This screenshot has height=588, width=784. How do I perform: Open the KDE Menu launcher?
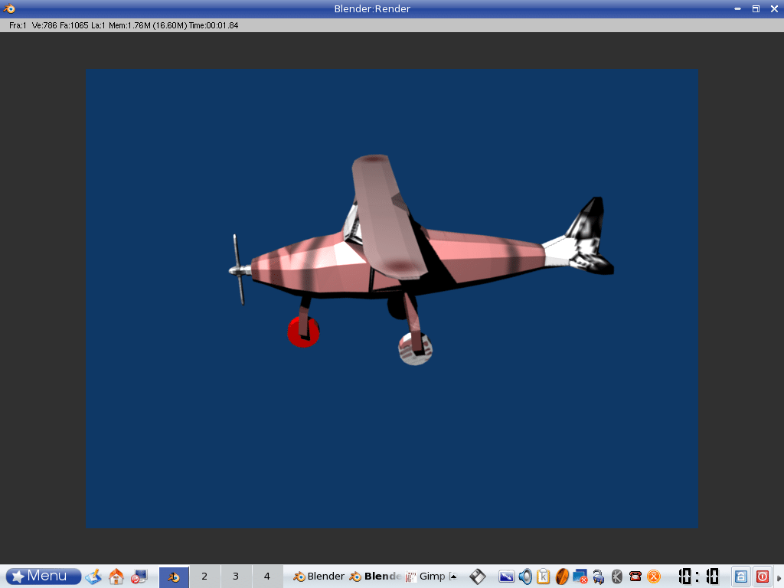44,576
